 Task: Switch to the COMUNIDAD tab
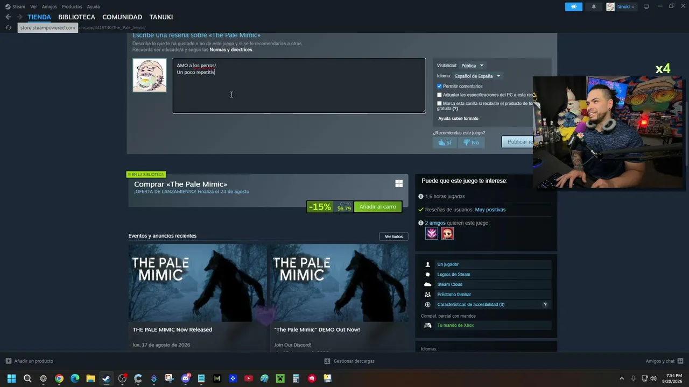coord(122,17)
